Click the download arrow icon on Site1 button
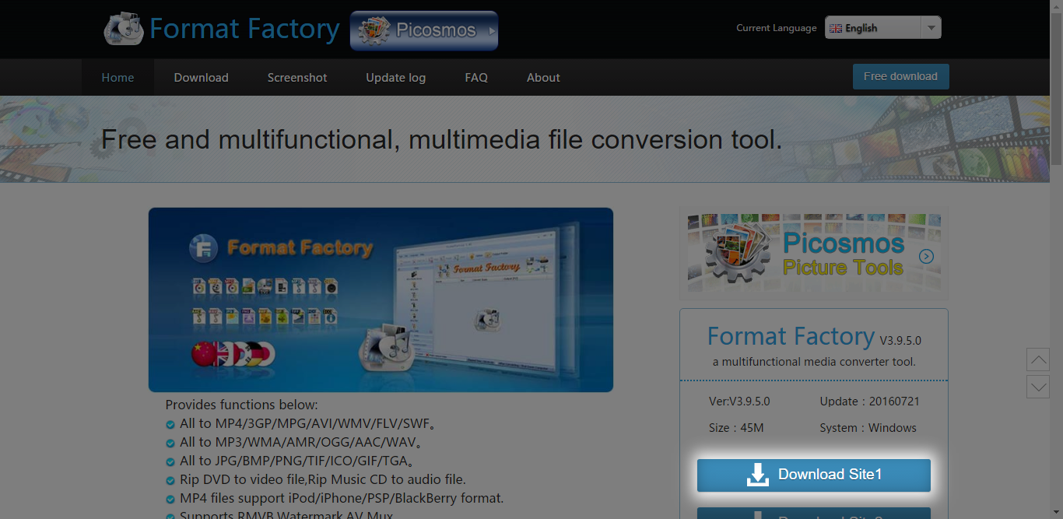The width and height of the screenshot is (1063, 519). [x=757, y=475]
